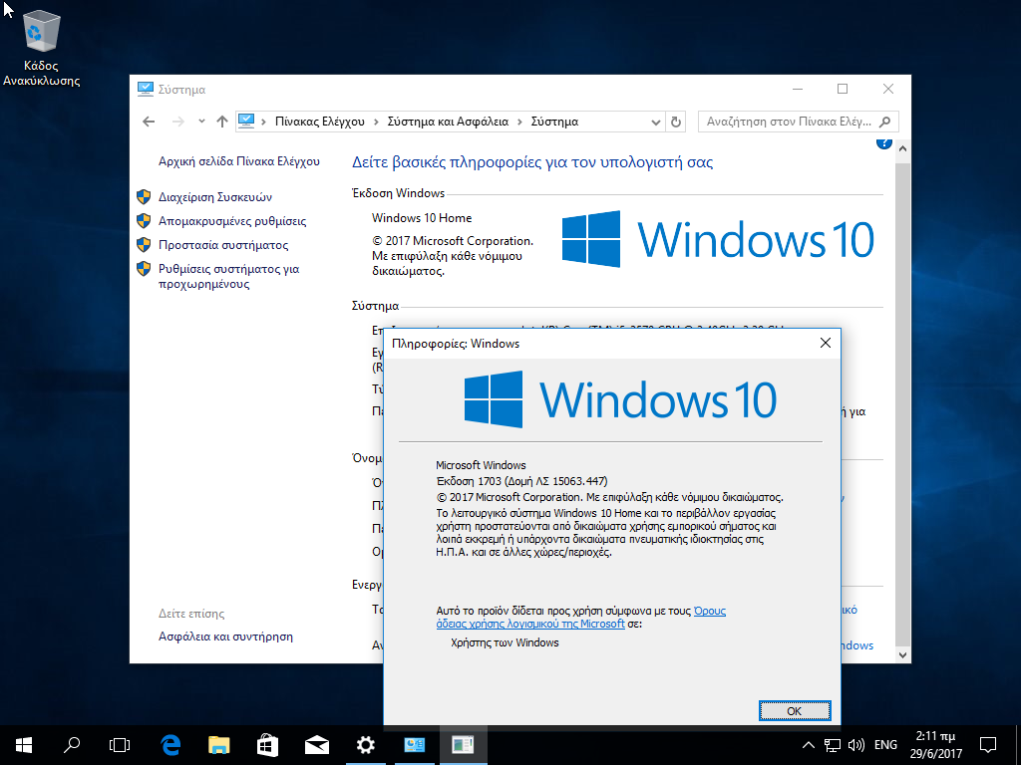This screenshot has width=1021, height=765.
Task: Click the network tray icon
Action: 833,745
